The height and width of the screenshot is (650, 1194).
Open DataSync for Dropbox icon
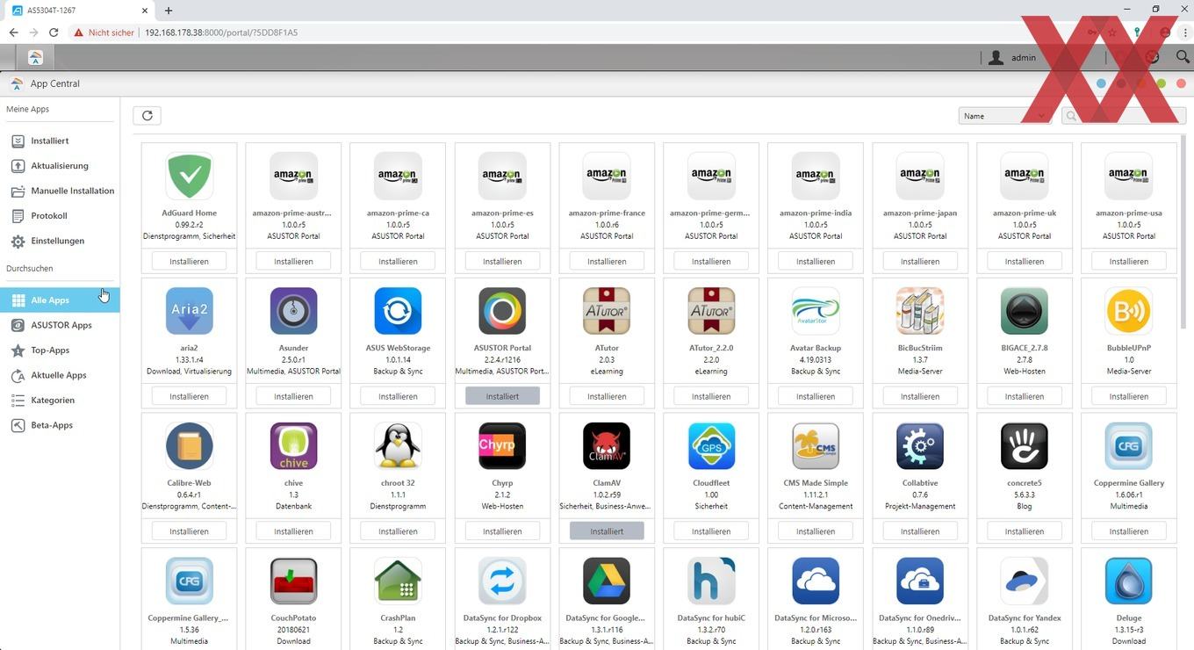click(x=502, y=581)
